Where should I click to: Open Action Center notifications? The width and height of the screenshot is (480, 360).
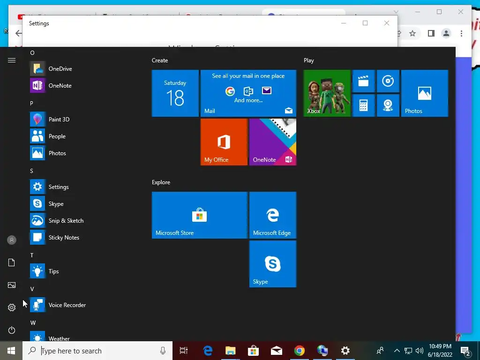tap(465, 351)
